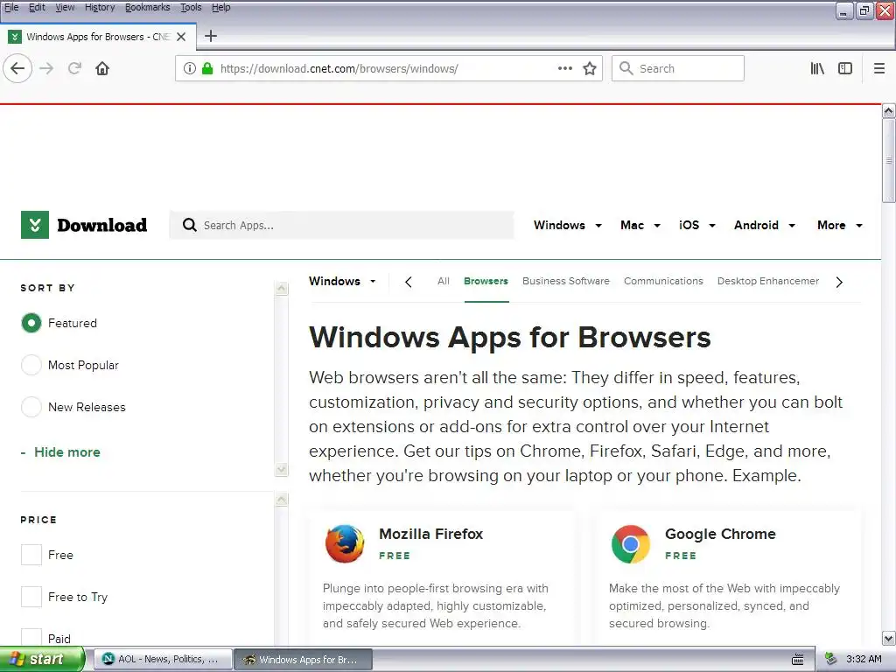Open the Google Chrome app icon
896x672 pixels.
tap(630, 544)
